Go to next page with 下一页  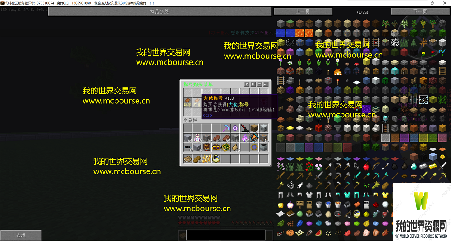[x=419, y=12]
